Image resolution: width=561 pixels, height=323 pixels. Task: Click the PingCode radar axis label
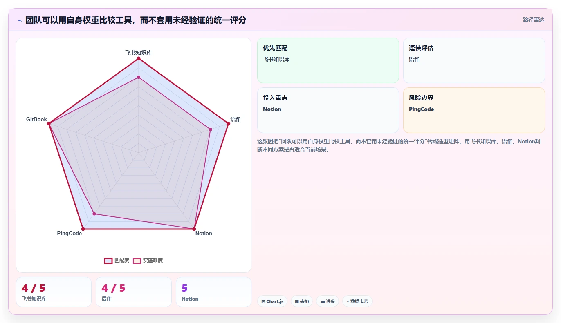(x=70, y=234)
